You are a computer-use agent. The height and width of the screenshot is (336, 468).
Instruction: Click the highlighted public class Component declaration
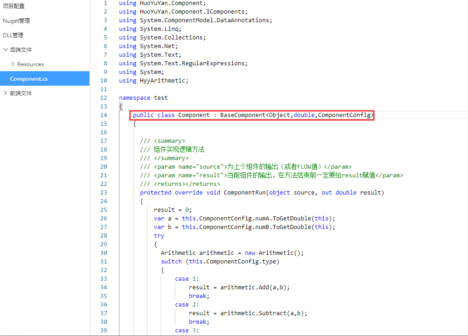pyautogui.click(x=252, y=115)
